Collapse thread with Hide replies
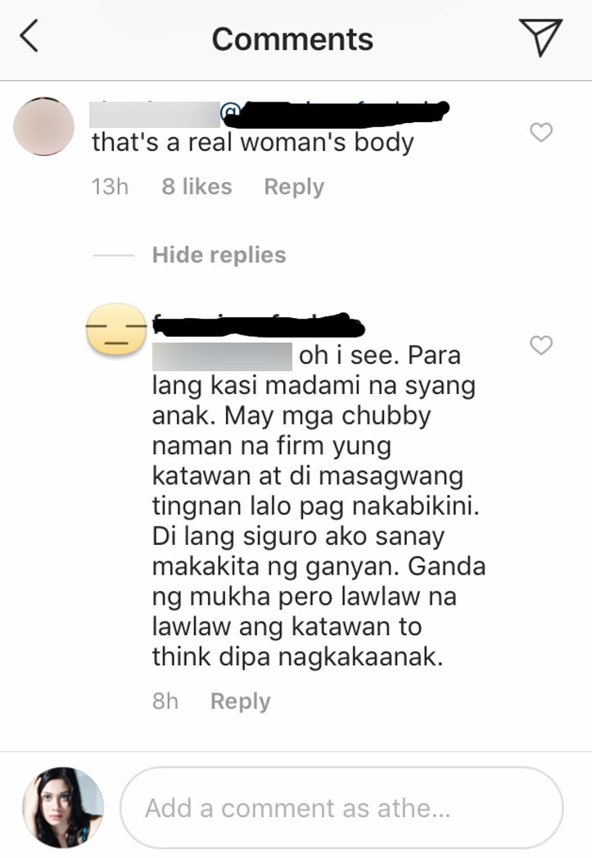The height and width of the screenshot is (858, 592). click(219, 255)
